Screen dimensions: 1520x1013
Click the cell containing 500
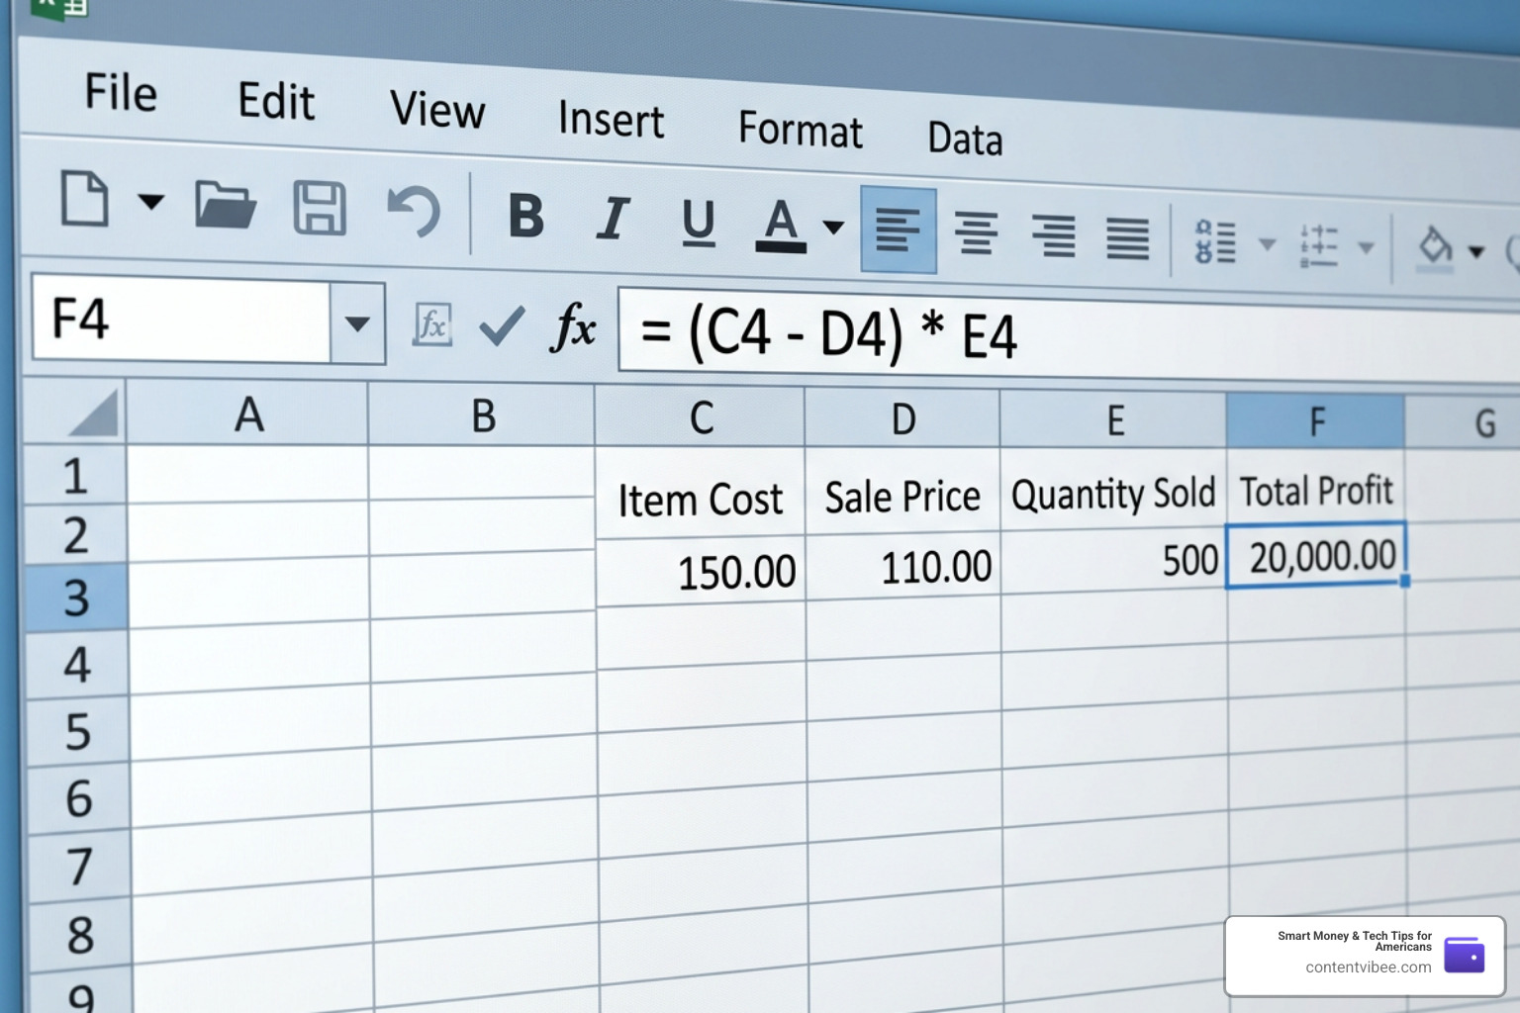click(1114, 561)
